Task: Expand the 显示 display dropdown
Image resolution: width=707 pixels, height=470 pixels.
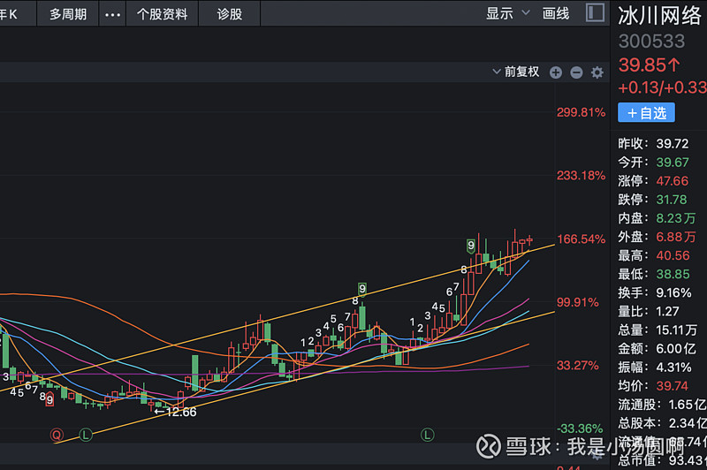Action: point(507,13)
